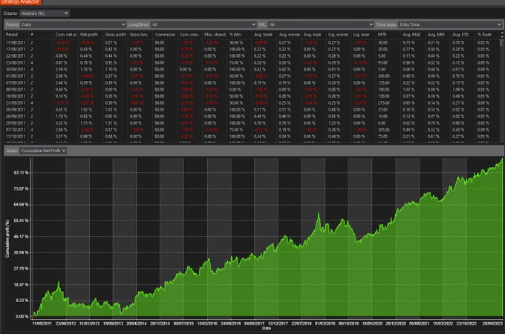Screen dimensions: 505x334
Task: Click the Cumulative profit (%) axis title
Action: tap(7, 238)
